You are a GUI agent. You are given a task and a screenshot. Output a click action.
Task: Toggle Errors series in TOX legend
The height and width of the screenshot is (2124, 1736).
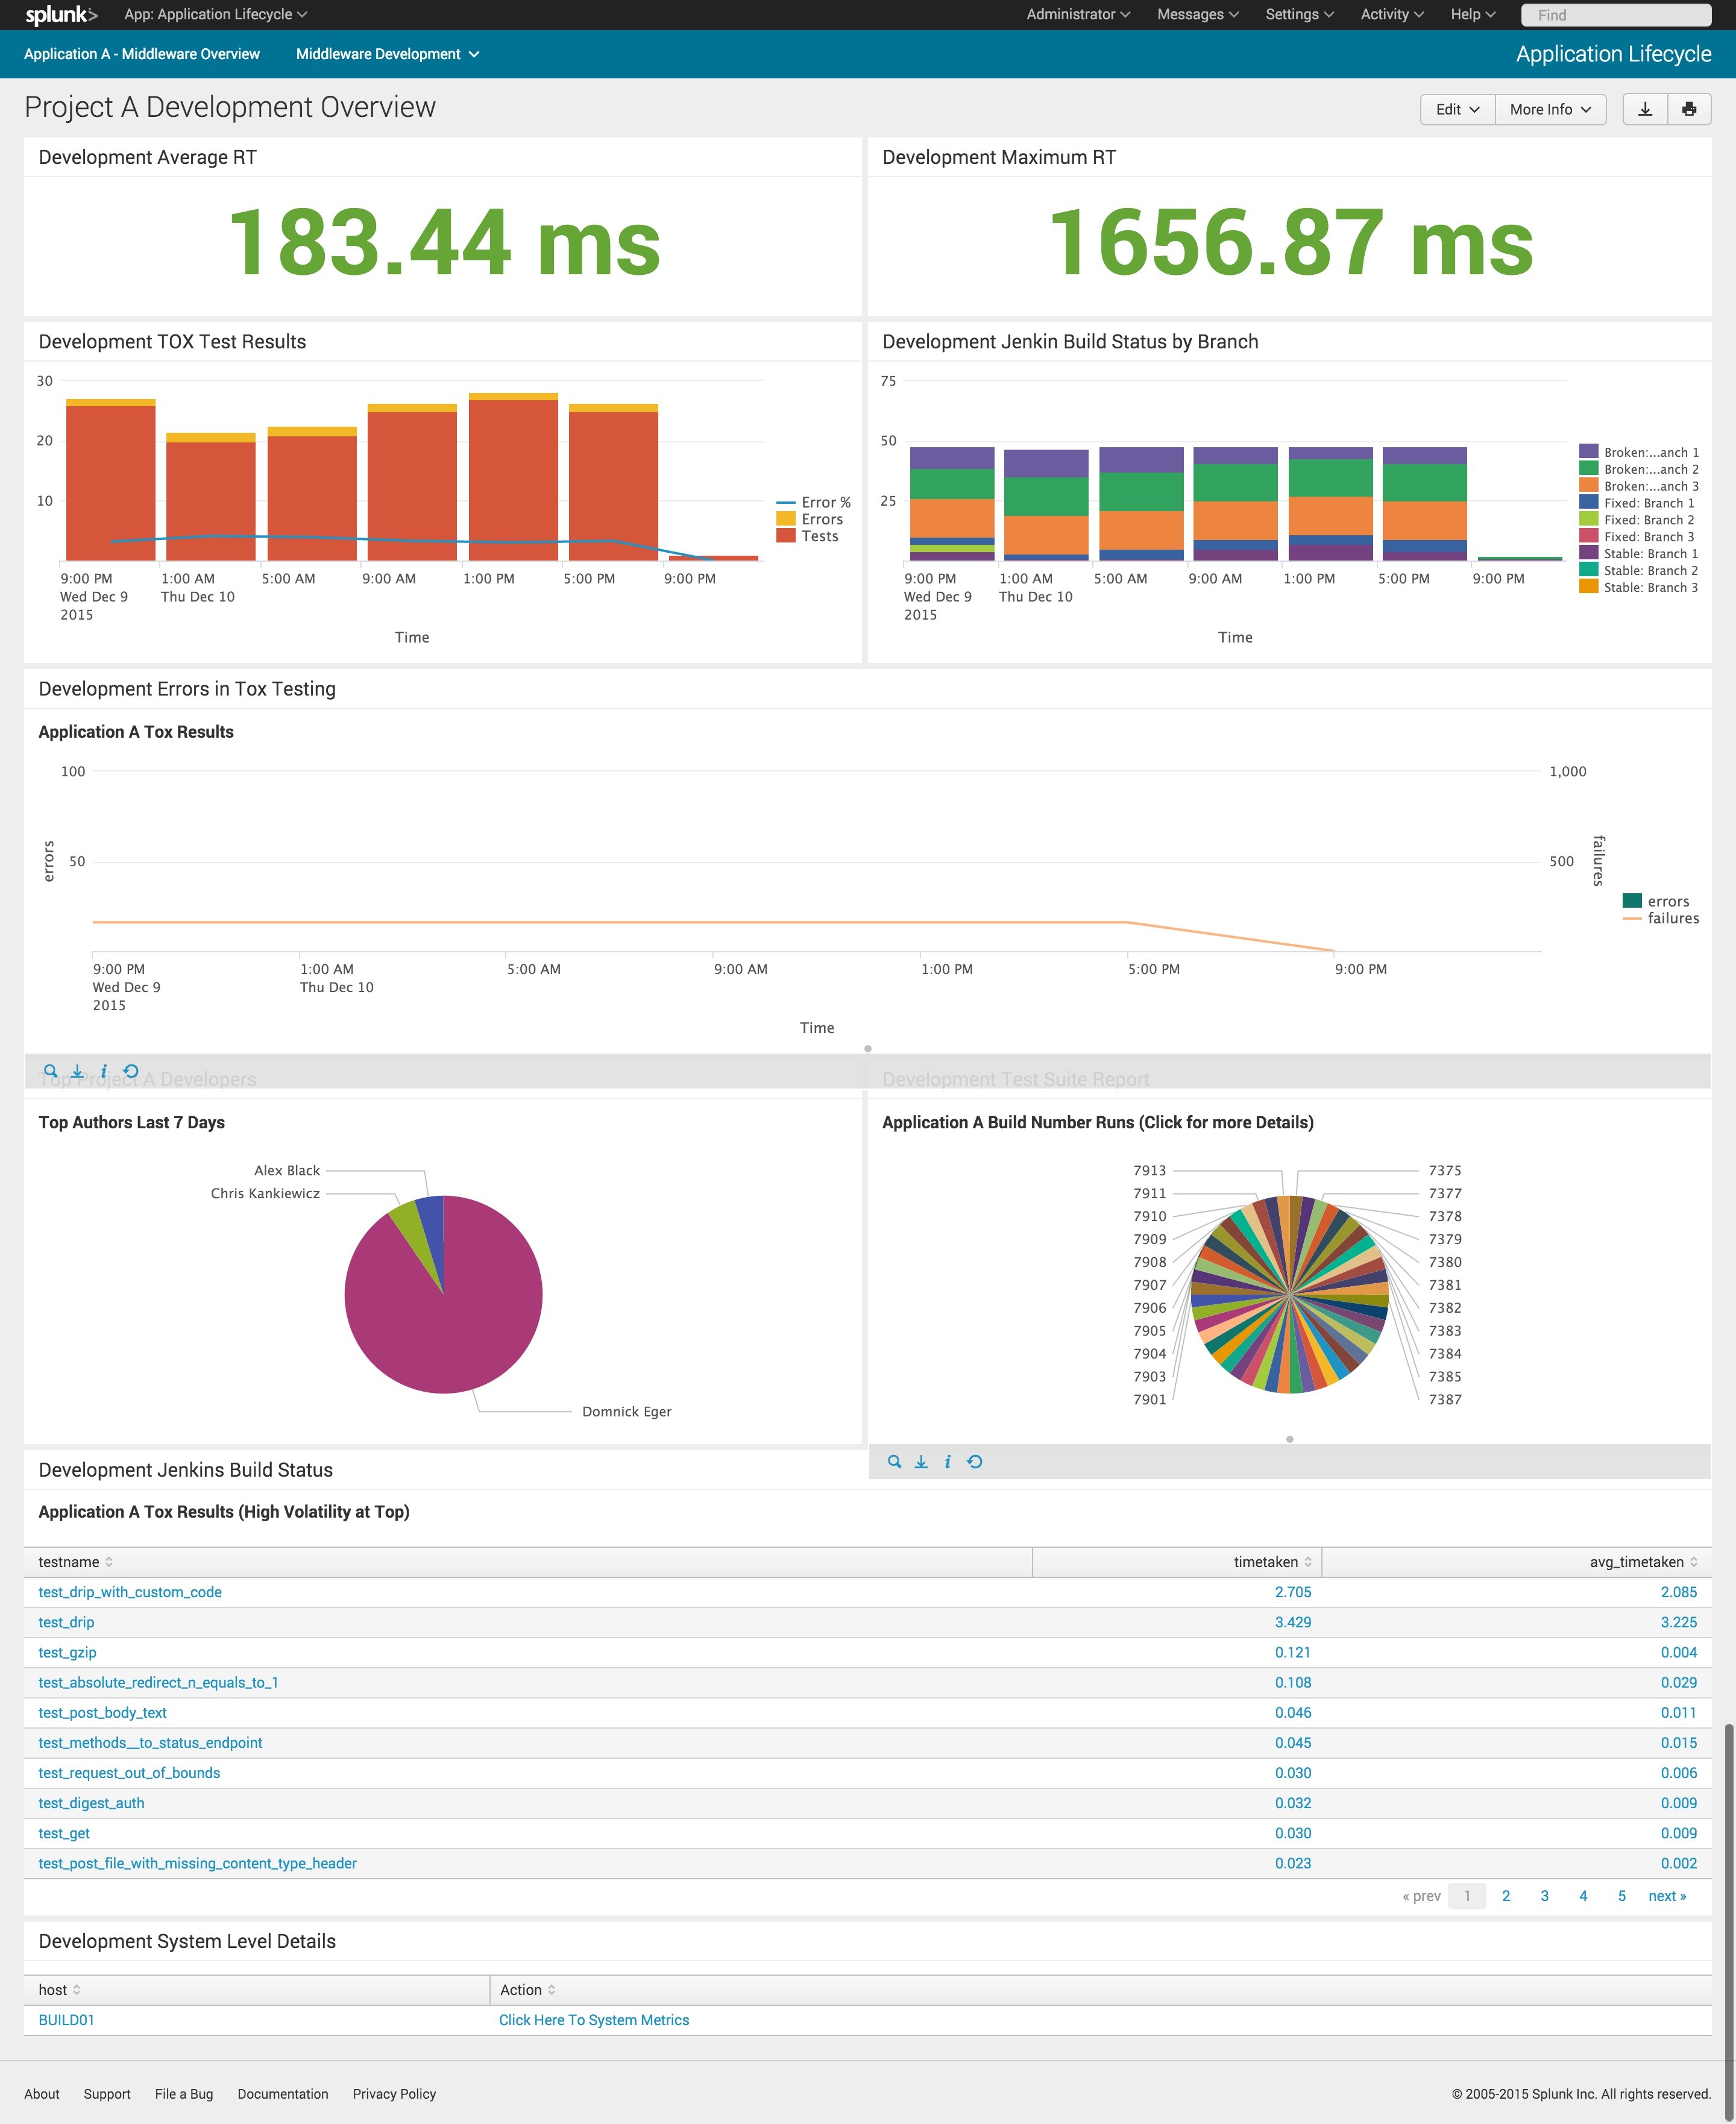(x=821, y=519)
